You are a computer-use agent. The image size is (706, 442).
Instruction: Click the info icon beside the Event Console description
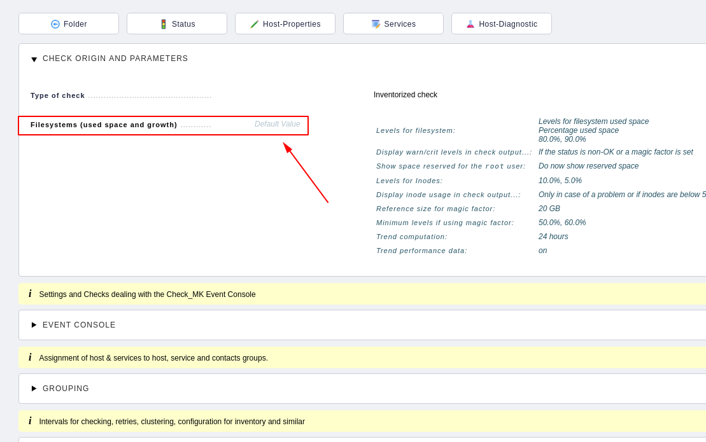pos(30,294)
